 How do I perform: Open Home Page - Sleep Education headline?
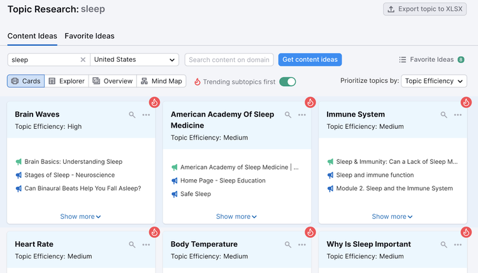pos(223,181)
